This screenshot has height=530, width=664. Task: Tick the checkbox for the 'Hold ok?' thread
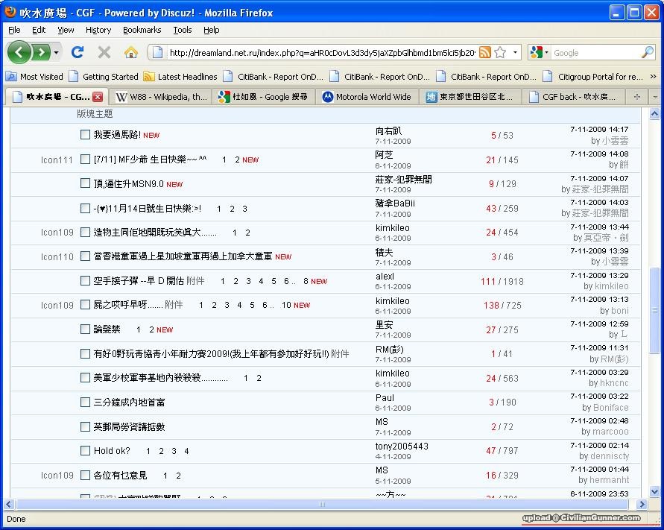[85, 450]
